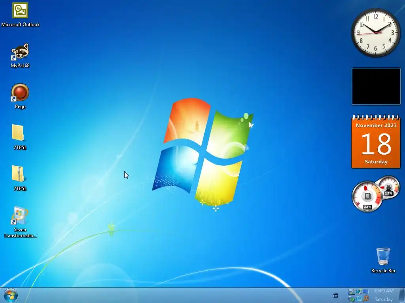Open the on-screen keyboard tray icon
Viewport: 405px width, 303px height.
pyautogui.click(x=335, y=295)
